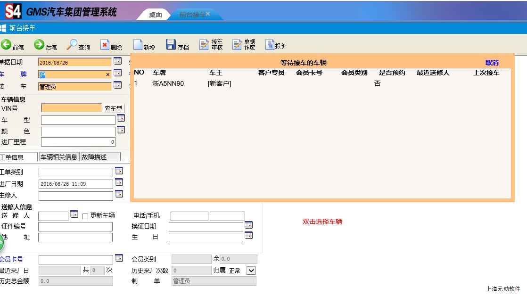Click the 单据作废 void document icon
The width and height of the screenshot is (527, 296).
[237, 45]
